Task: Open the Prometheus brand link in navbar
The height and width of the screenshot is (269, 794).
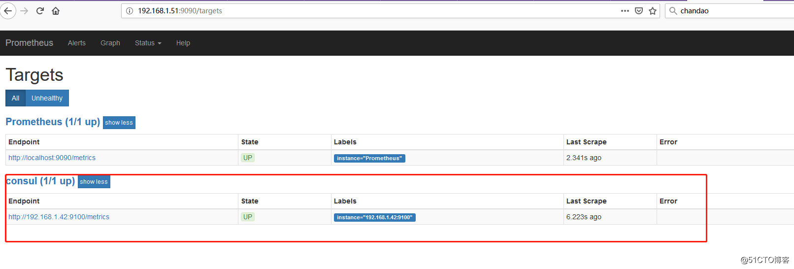Action: [29, 43]
